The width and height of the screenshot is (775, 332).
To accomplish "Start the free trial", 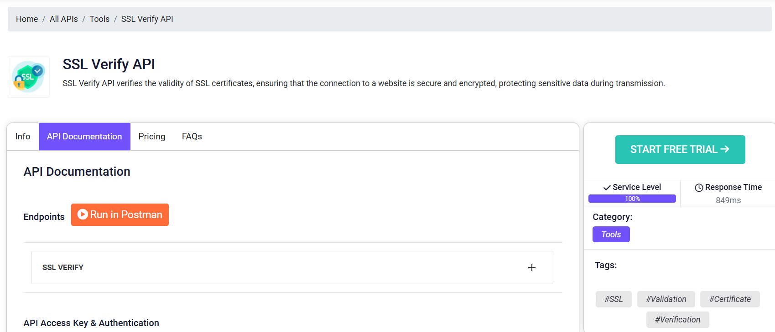I will click(680, 149).
